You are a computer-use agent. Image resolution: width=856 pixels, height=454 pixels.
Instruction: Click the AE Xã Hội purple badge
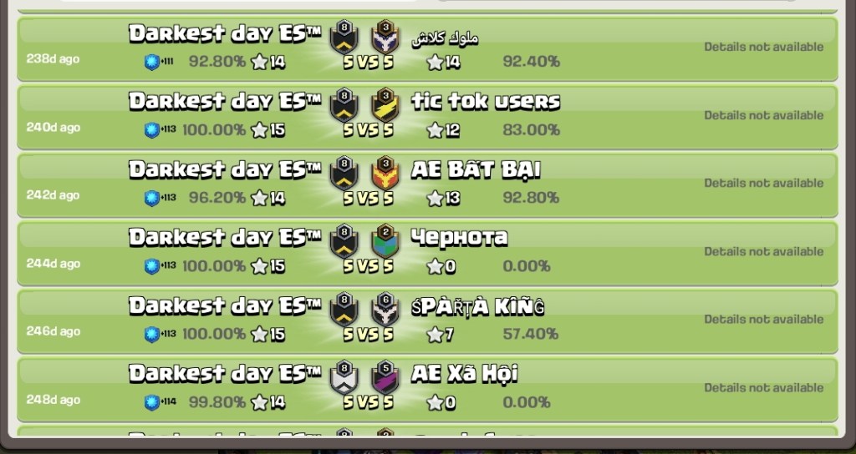(x=385, y=377)
